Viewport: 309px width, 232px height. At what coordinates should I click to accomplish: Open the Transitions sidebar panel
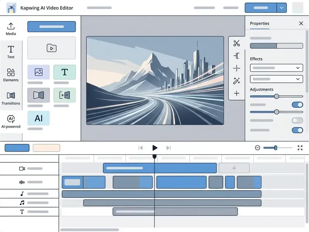tap(11, 99)
